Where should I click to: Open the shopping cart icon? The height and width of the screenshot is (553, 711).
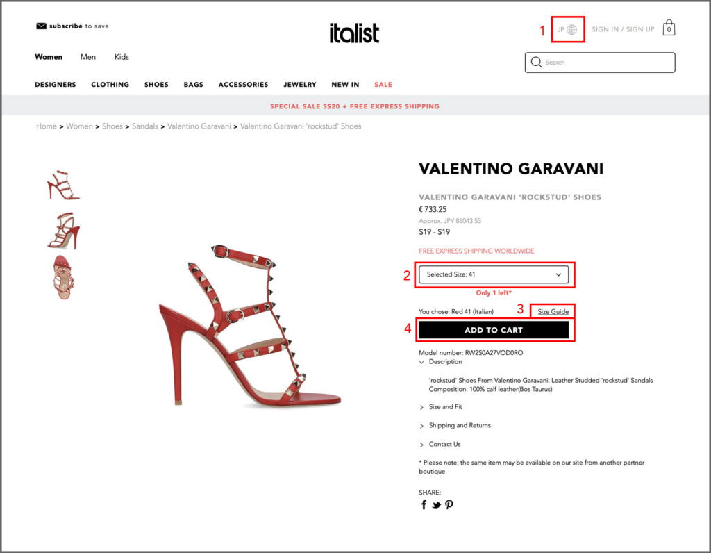click(668, 28)
